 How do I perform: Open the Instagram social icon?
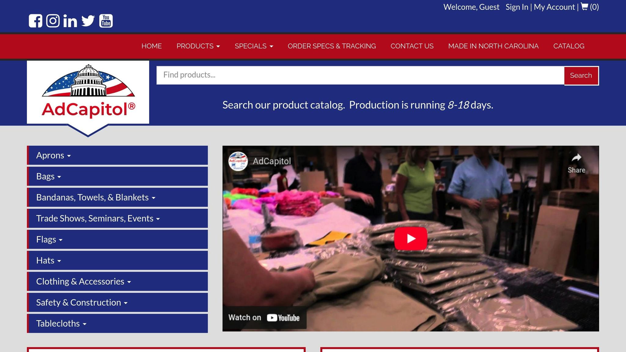coord(53,21)
